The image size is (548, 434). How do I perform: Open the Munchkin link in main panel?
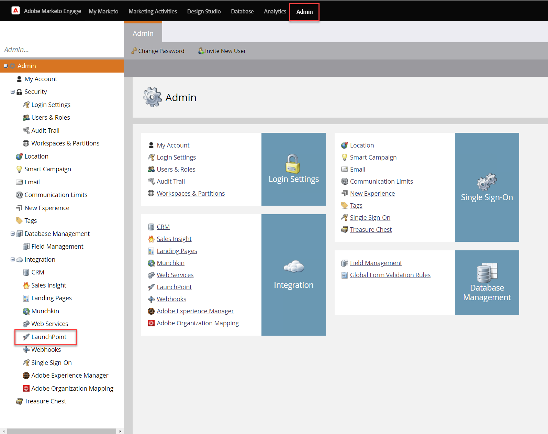[170, 263]
